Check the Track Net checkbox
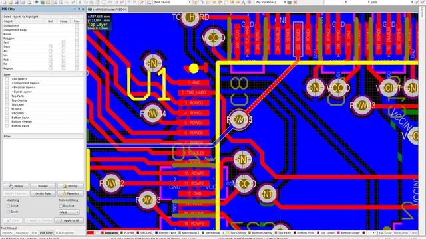Screen dimensions: 426x239 tap(51, 47)
